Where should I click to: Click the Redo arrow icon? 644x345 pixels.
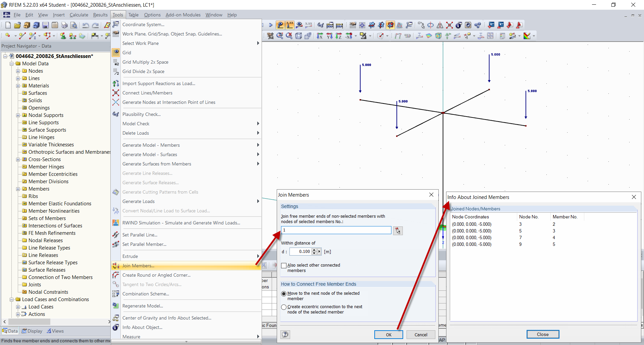tap(95, 25)
